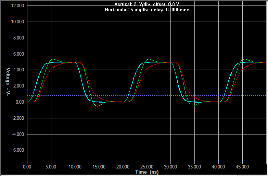The image size is (268, 176).
Task: Select the 4.000 voltage axis label
Action: click(19, 70)
